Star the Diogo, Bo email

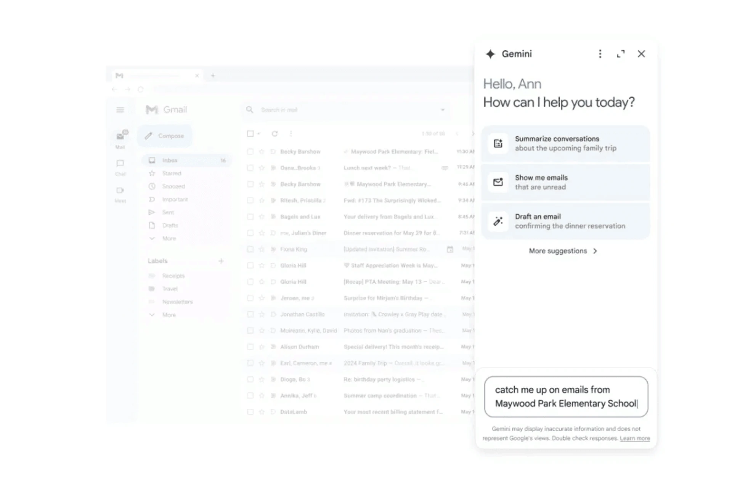tap(262, 379)
